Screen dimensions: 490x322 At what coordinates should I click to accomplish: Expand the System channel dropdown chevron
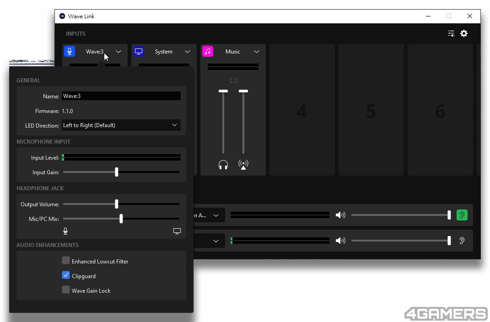coord(188,52)
